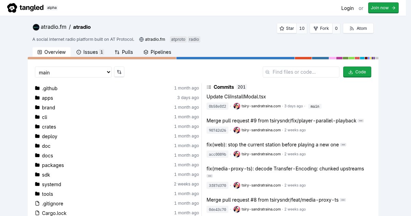Screen dimensions: 411x216
Task: Click the star count 10
Action: click(x=302, y=28)
